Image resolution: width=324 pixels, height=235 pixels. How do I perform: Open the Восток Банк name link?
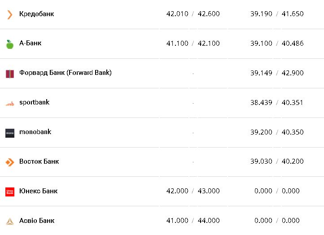click(39, 161)
